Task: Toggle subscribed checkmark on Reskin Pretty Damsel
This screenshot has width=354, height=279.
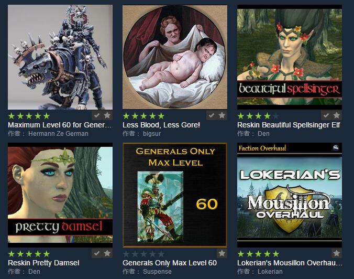Action: point(97,253)
